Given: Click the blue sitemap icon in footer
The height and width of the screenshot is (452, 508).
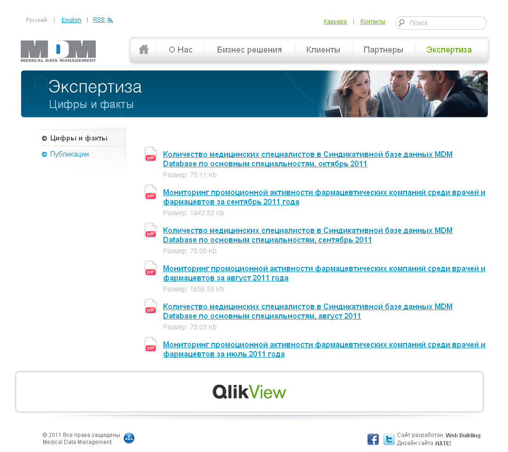Looking at the screenshot, I should point(129,438).
